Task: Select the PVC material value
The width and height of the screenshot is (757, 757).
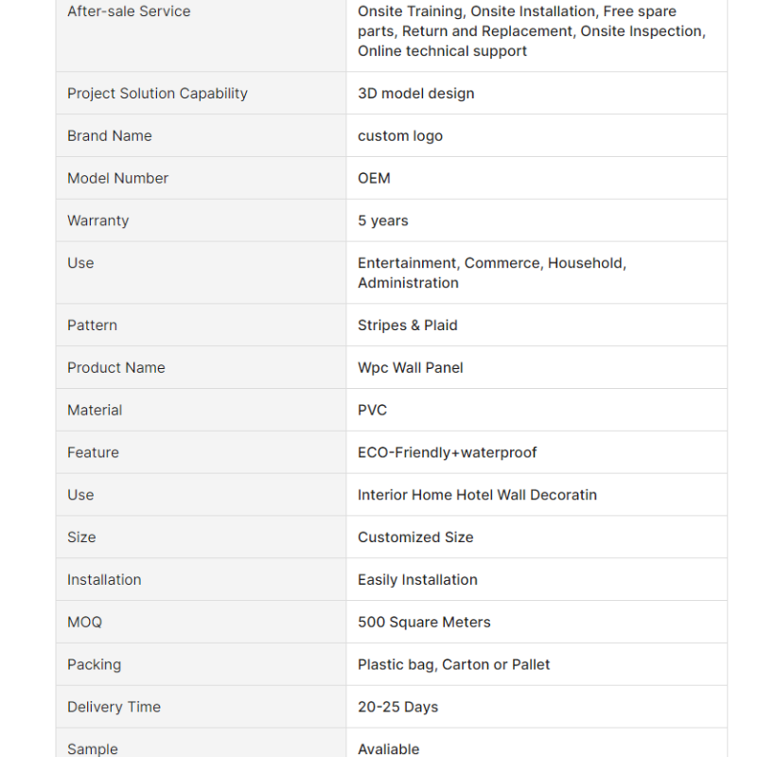Action: tap(372, 410)
